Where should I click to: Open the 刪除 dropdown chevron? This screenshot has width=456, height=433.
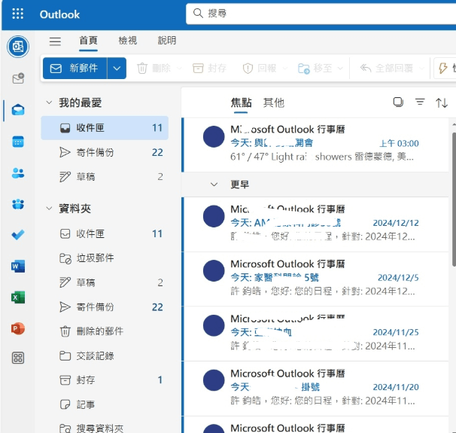[179, 69]
